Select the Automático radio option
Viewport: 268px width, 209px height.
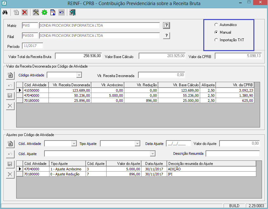click(x=216, y=25)
